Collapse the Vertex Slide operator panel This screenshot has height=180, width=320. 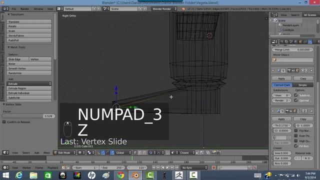point(12,104)
